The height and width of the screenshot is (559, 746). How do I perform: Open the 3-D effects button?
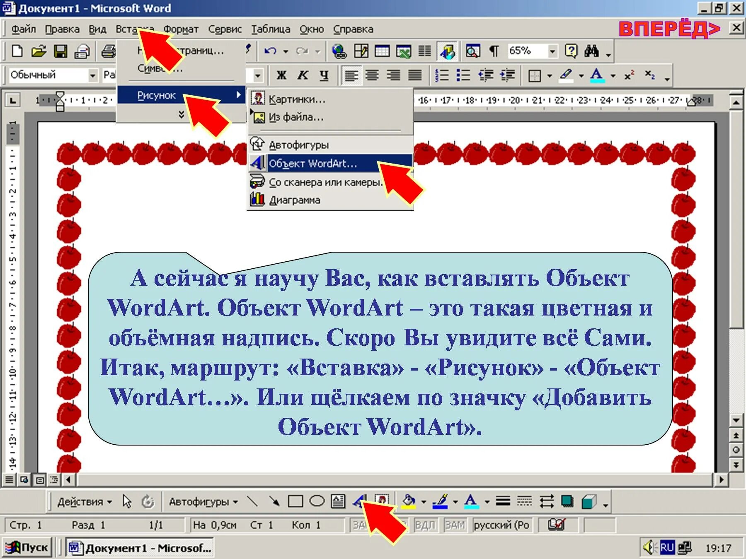(x=589, y=502)
